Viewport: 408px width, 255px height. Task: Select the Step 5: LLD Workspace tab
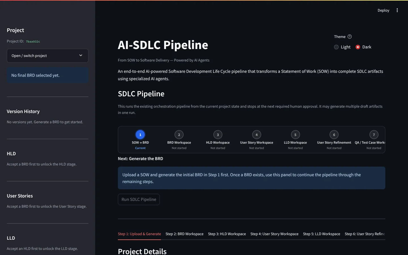pos(322,234)
